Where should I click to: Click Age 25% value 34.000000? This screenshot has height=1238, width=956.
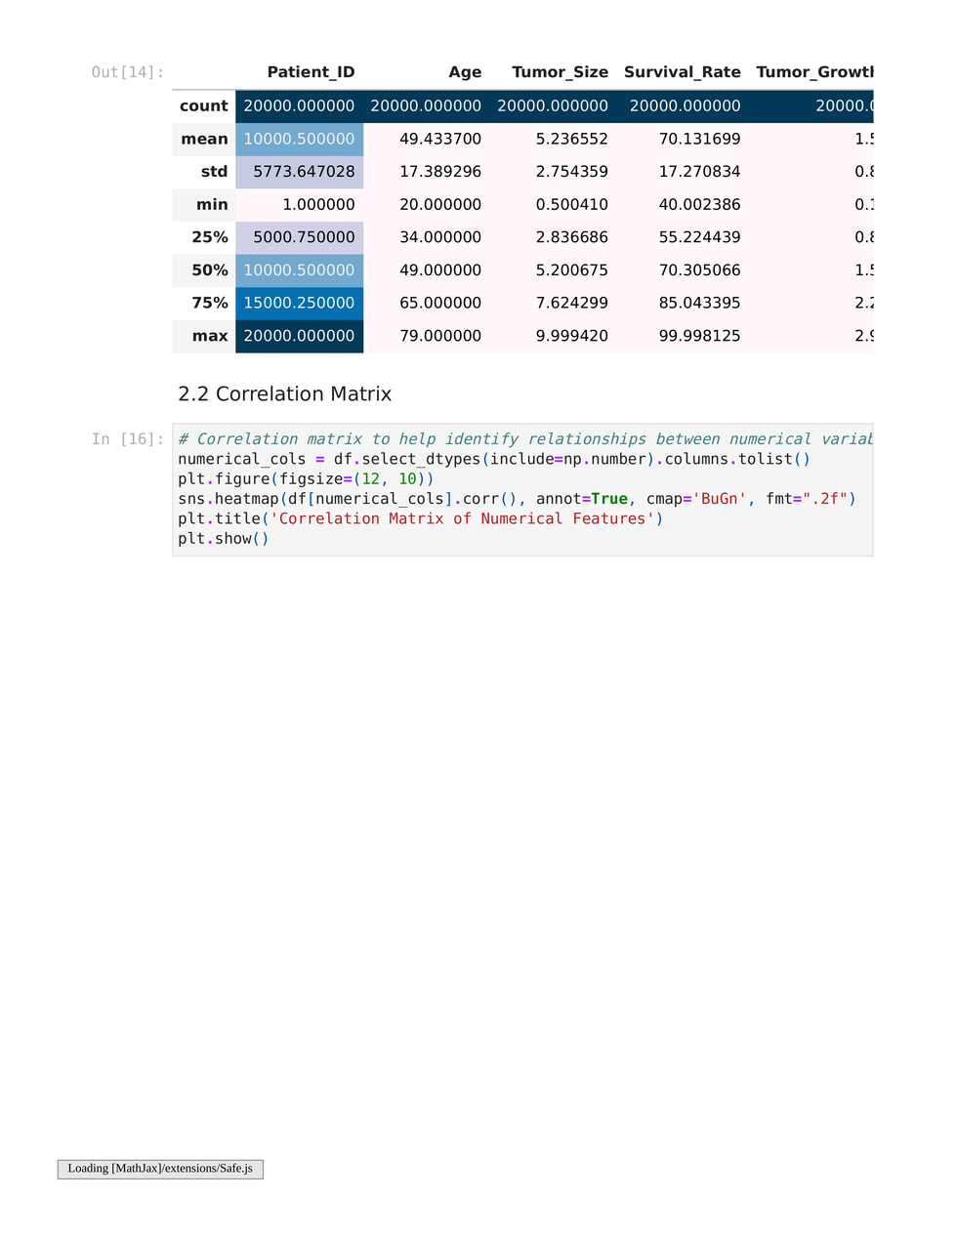pyautogui.click(x=440, y=237)
